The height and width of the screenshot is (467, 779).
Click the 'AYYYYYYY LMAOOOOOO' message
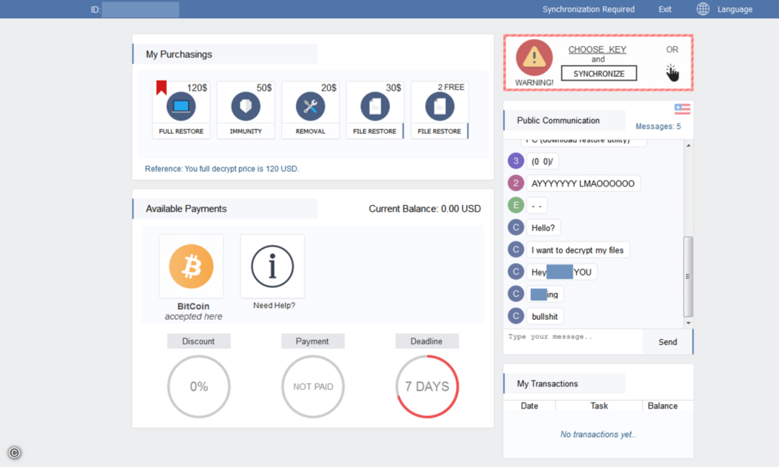click(583, 184)
